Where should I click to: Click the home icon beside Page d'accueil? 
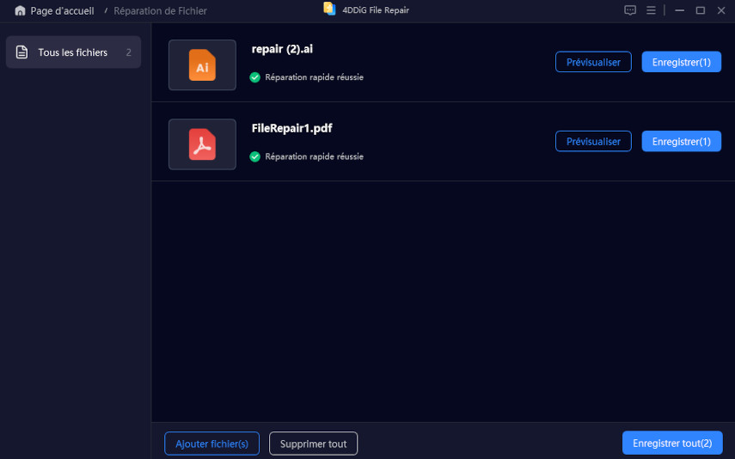[20, 11]
